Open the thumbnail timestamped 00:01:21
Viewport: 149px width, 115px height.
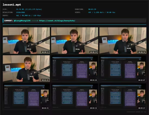pos(26,69)
